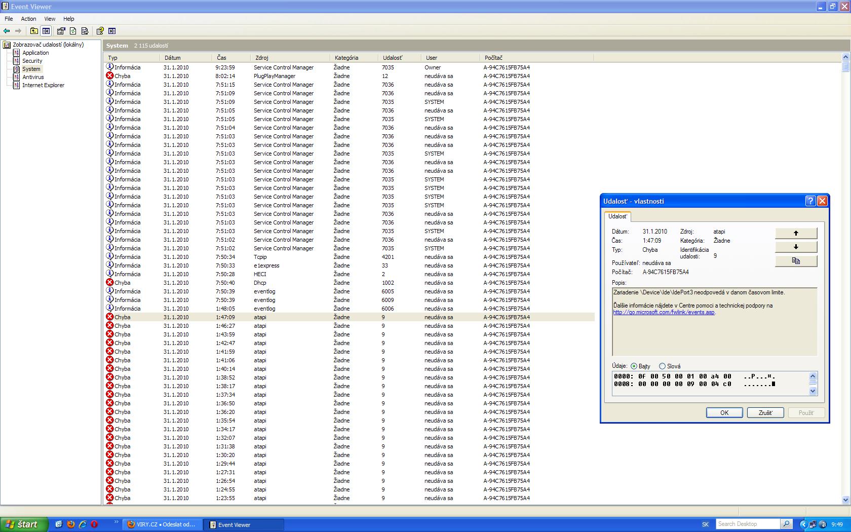Sort events by the Zdroj column header
The height and width of the screenshot is (532, 851).
262,58
